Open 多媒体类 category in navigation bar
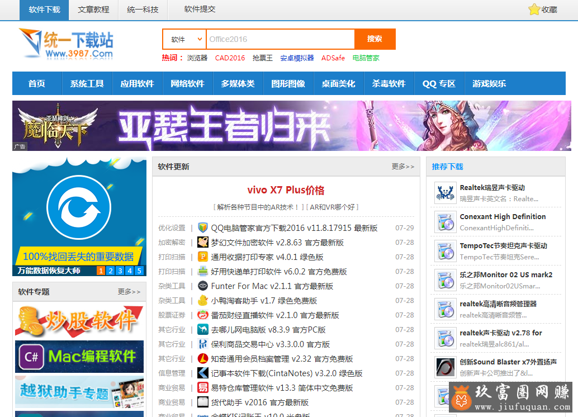Image resolution: width=578 pixels, height=417 pixels. [238, 84]
